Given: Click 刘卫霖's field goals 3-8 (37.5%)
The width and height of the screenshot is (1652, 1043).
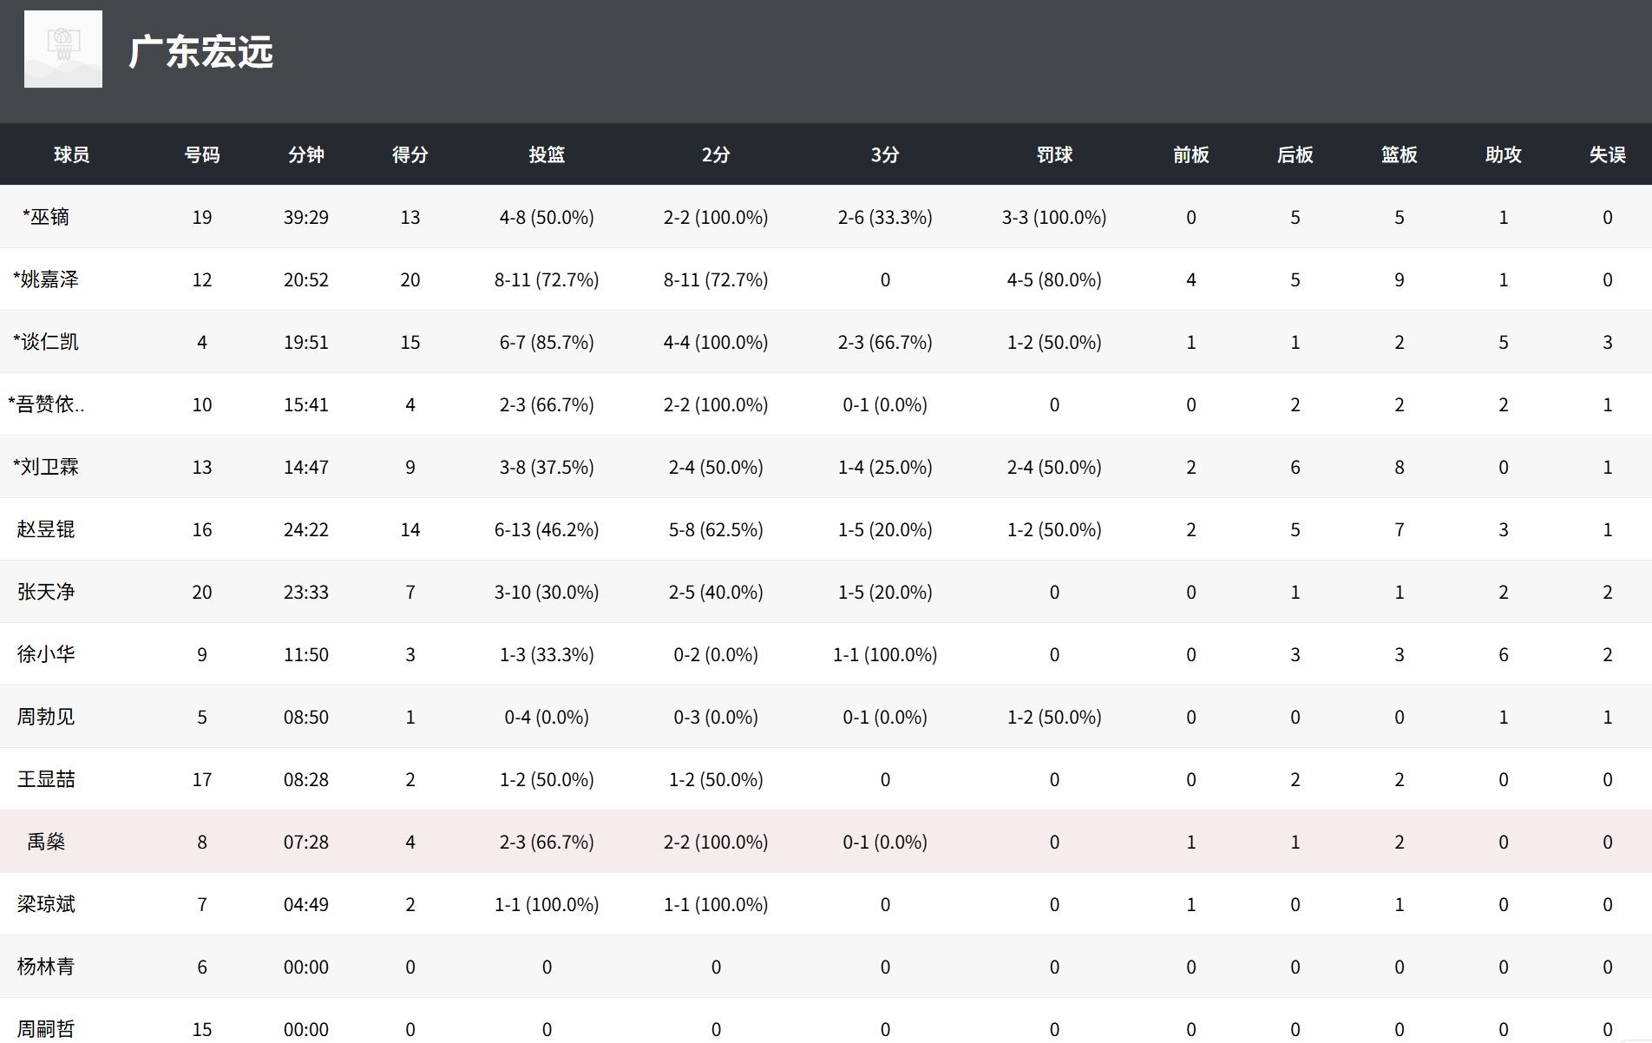Looking at the screenshot, I should tap(547, 467).
